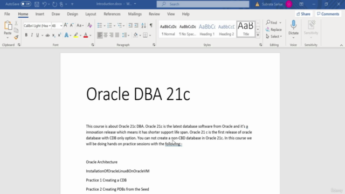345x194 pixels.
Task: Click the Replace button
Action: (x=274, y=30)
